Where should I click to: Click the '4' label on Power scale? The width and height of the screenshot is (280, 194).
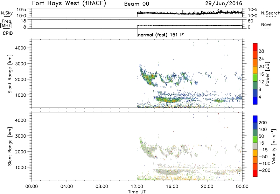click(260, 97)
